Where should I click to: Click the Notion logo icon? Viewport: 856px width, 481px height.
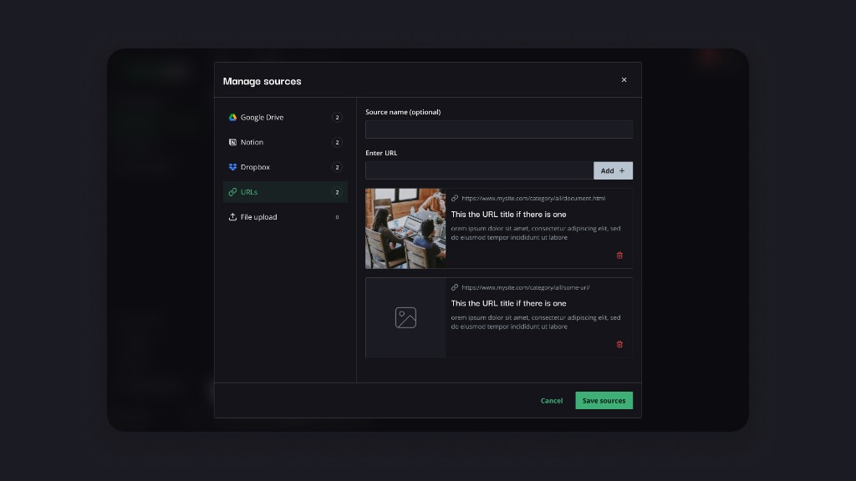pyautogui.click(x=232, y=142)
